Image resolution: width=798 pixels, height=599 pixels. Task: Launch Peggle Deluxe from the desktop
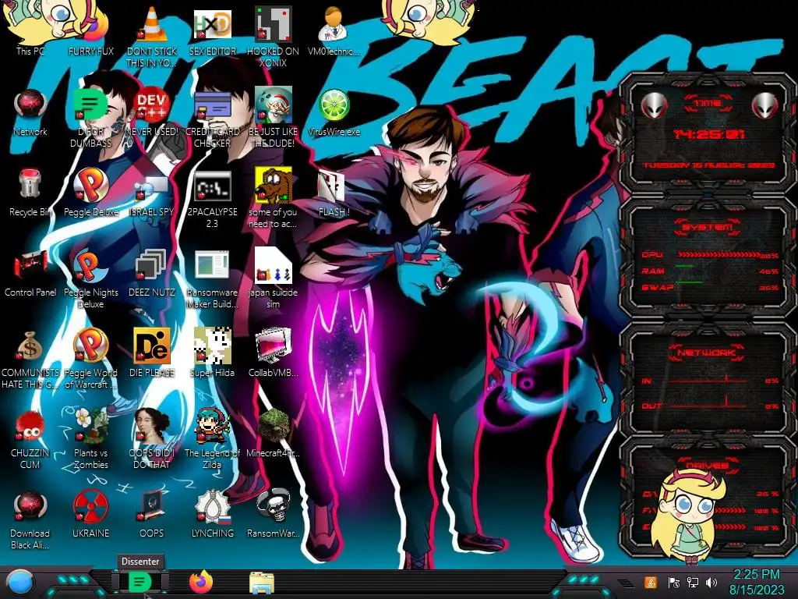pyautogui.click(x=90, y=192)
